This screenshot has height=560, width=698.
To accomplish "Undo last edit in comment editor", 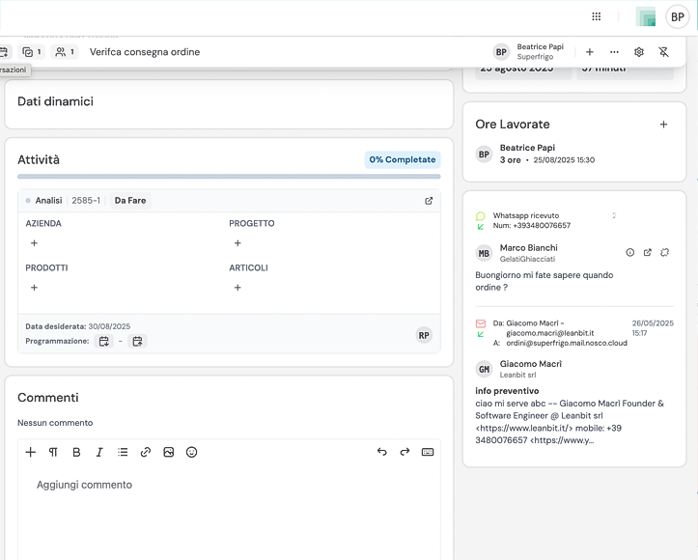I will (381, 452).
